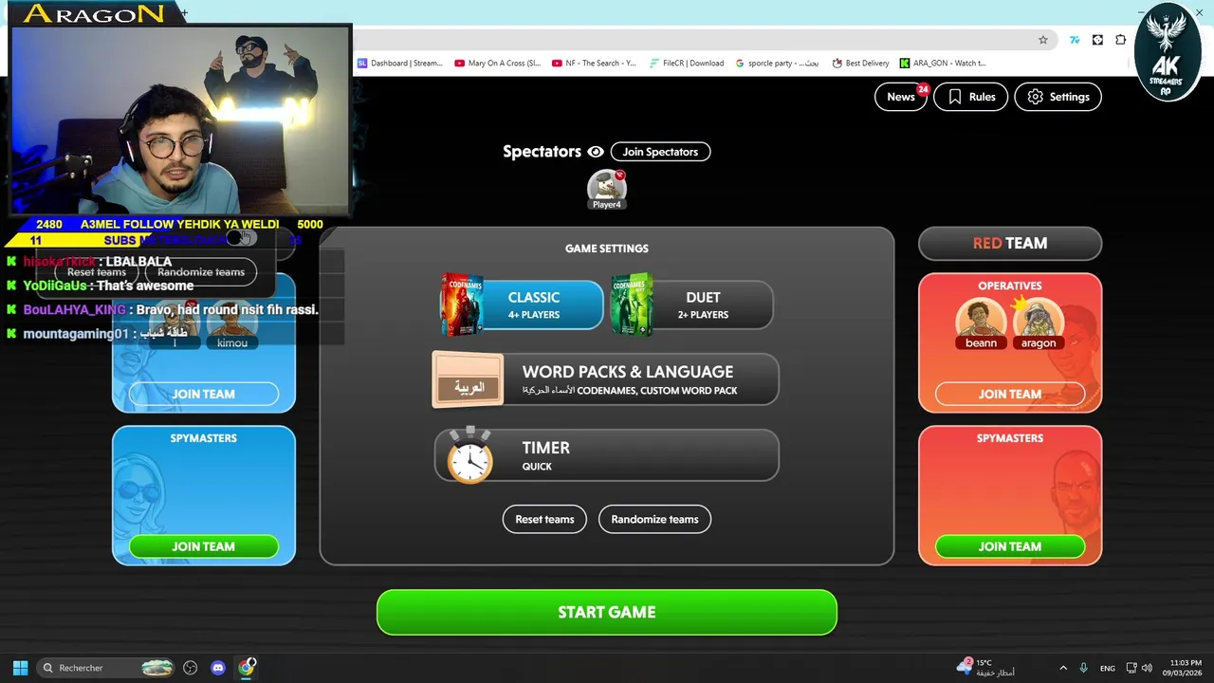Join the blue team spymasters
1214x683 pixels.
204,546
